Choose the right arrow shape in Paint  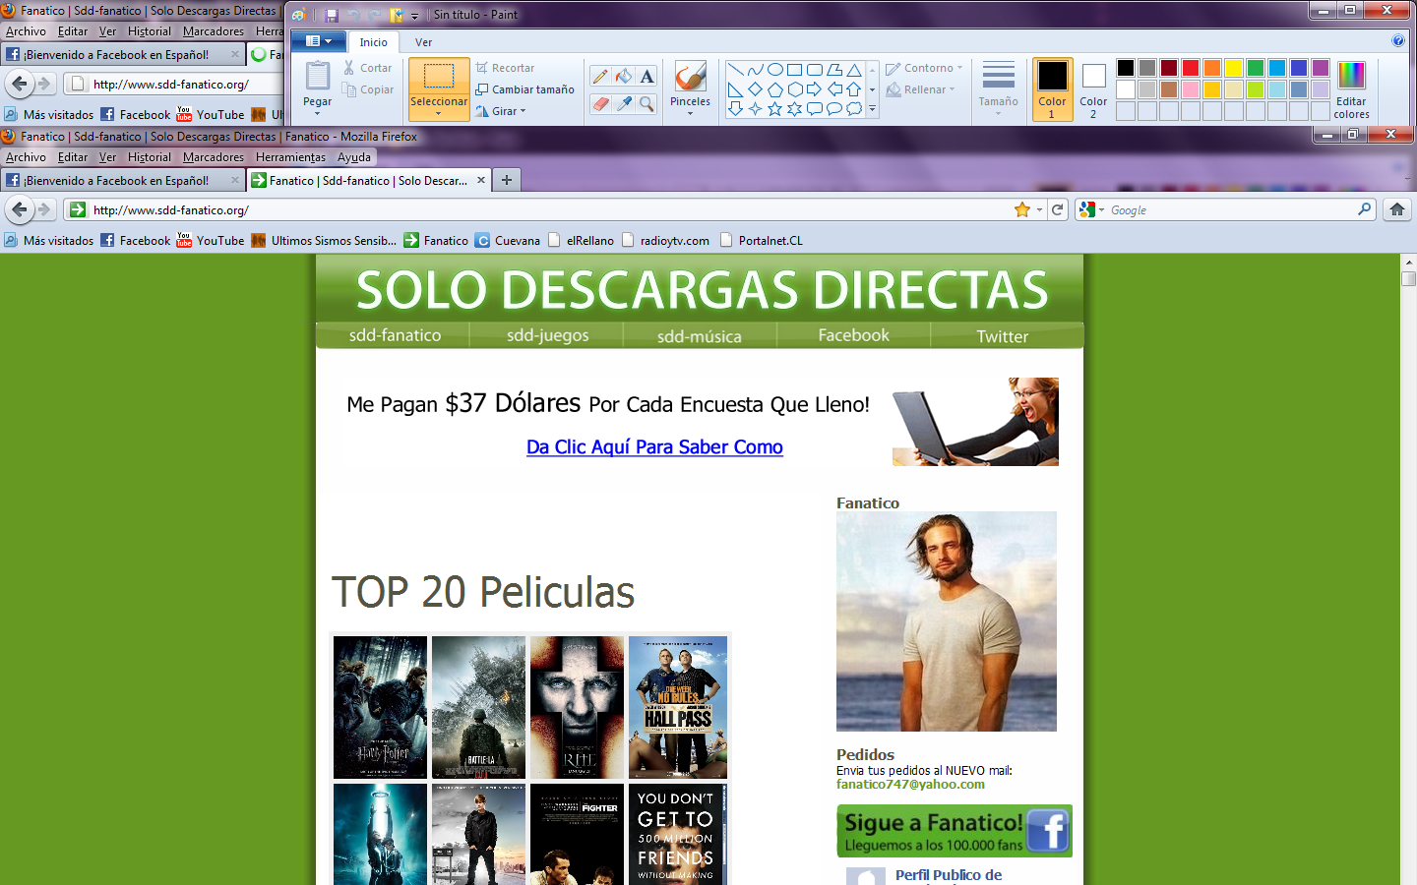(815, 89)
